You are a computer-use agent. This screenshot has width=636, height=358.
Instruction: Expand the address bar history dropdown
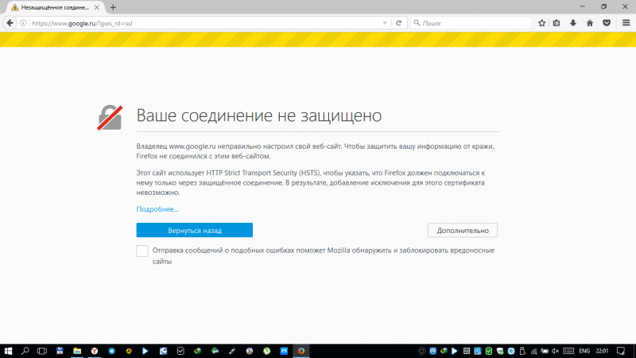385,23
